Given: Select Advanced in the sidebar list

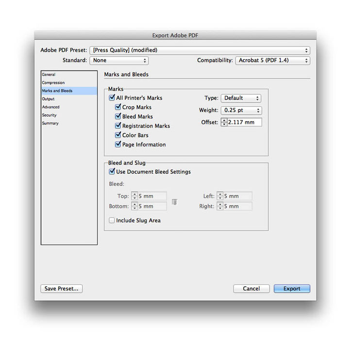Looking at the screenshot, I should pos(69,107).
